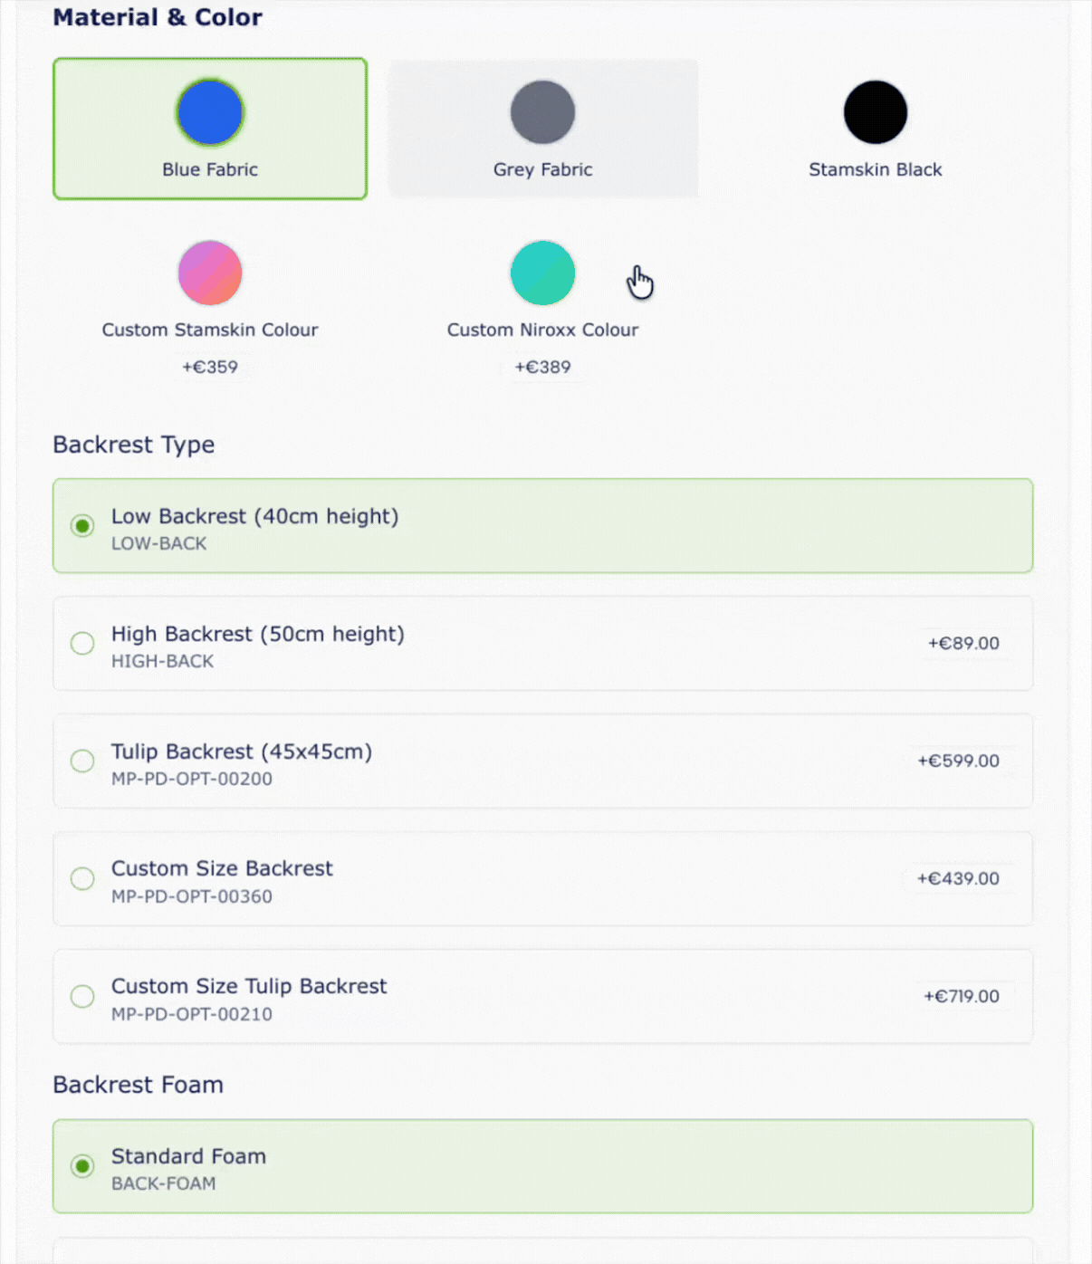
Task: Click the +€719.00 price badge
Action: coord(961,997)
